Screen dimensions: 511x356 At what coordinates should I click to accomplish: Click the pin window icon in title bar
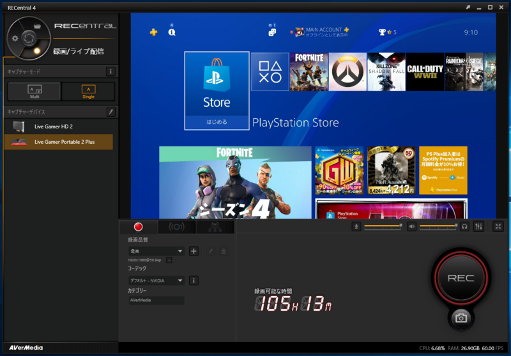click(468, 7)
